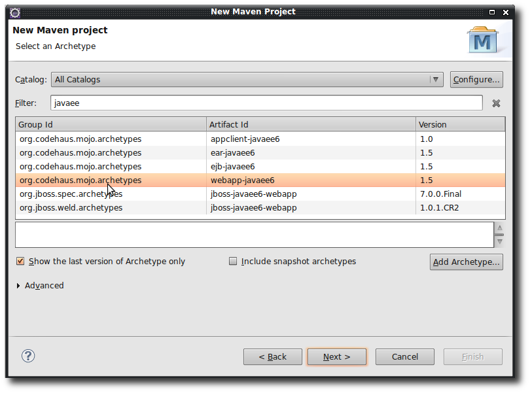Open the Add Archetype dialog
This screenshot has height=393, width=530.
click(466, 262)
